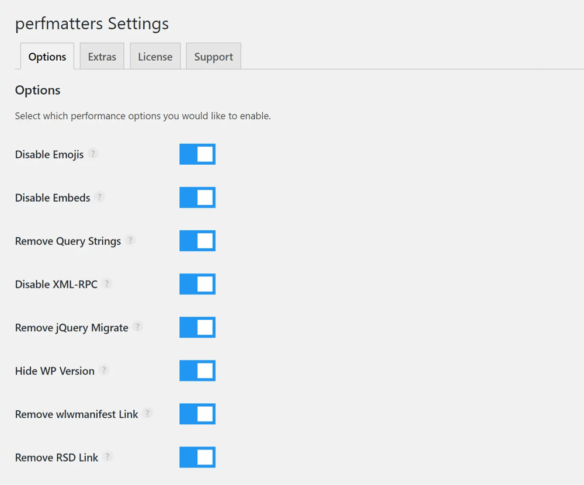This screenshot has width=584, height=485.
Task: Select the Remove wlwmanifest Link label
Action: click(77, 414)
